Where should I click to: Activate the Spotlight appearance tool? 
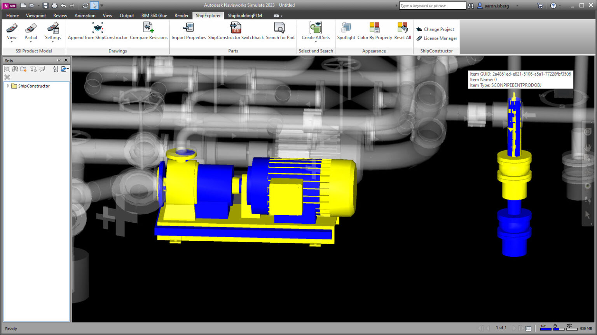(346, 31)
